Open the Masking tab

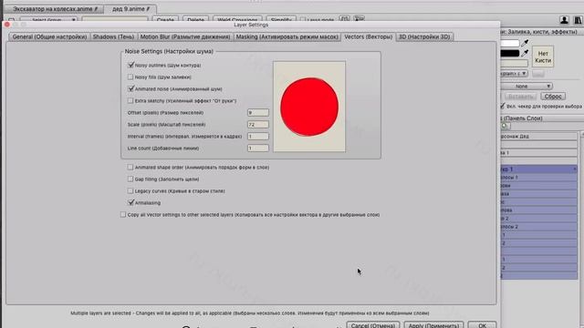click(287, 36)
